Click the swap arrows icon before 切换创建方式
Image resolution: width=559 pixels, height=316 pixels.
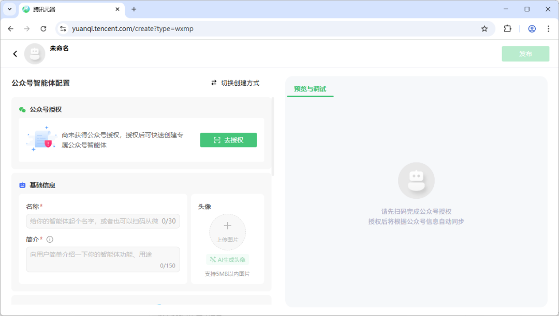pyautogui.click(x=214, y=83)
